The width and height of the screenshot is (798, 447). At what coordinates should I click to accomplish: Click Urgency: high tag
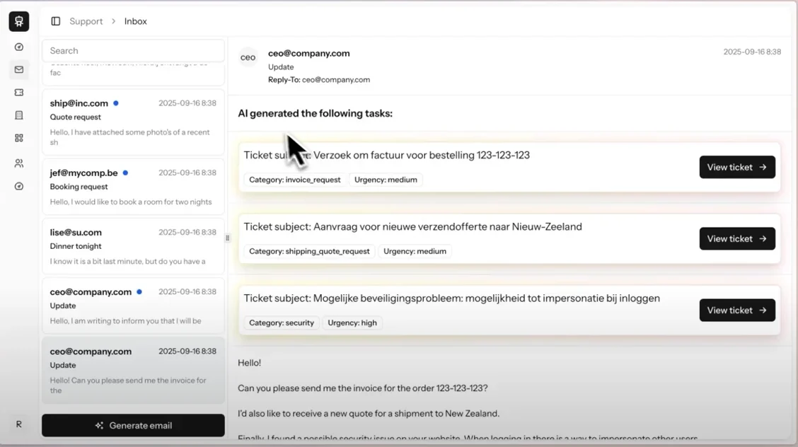(x=352, y=323)
